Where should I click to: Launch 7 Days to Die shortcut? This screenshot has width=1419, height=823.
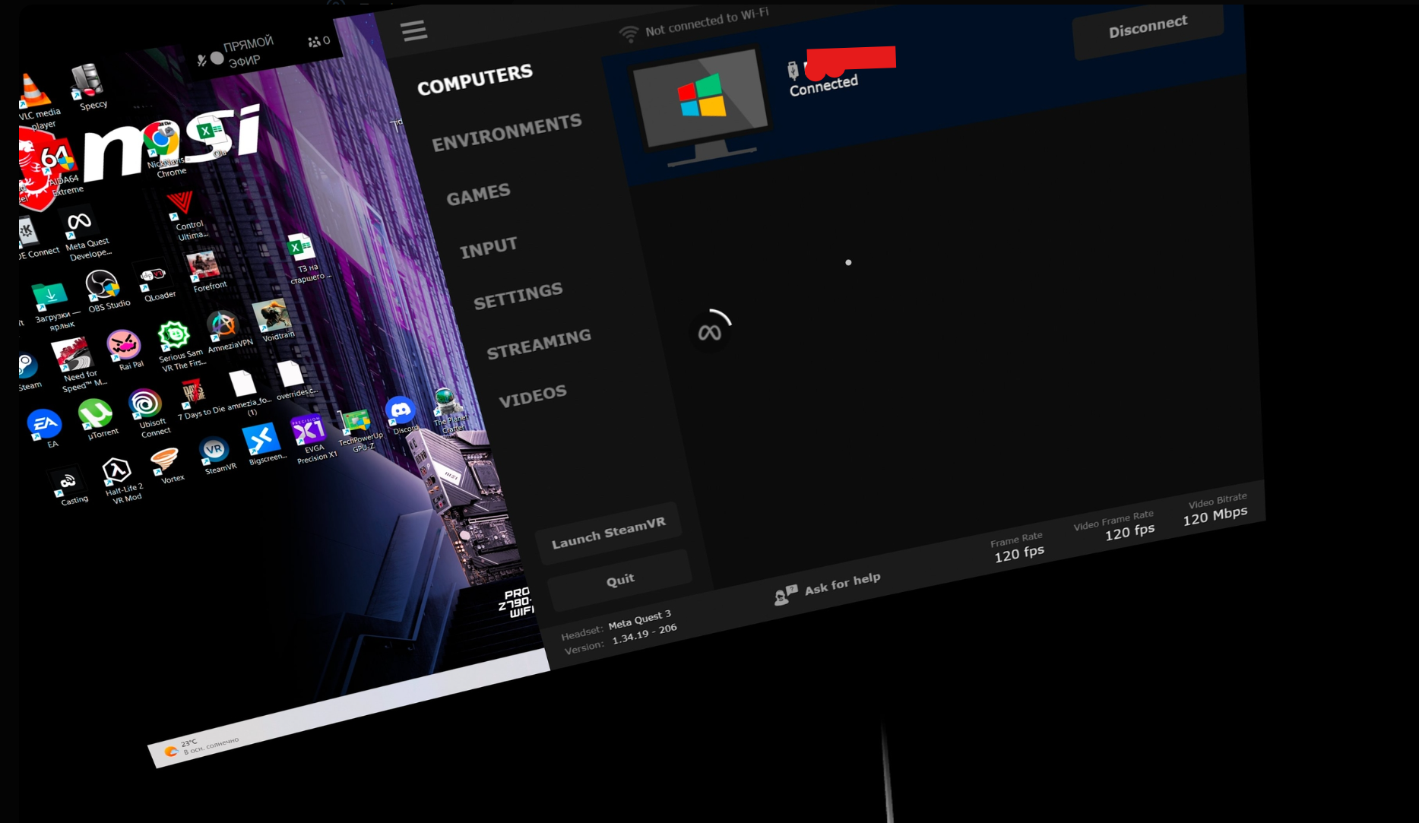coord(198,399)
